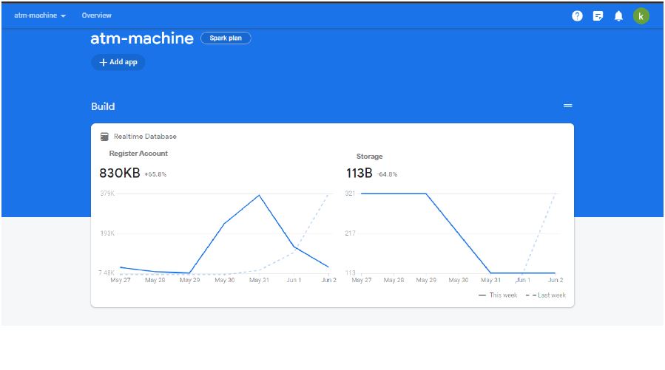
Task: Click the 193K axis label
Action: pyautogui.click(x=107, y=233)
